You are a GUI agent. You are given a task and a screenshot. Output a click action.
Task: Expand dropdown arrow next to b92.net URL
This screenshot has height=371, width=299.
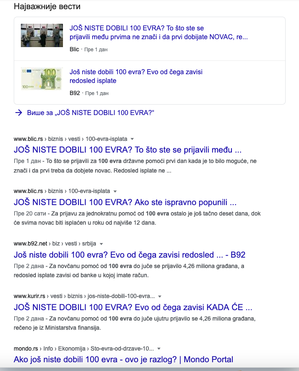coord(101,244)
